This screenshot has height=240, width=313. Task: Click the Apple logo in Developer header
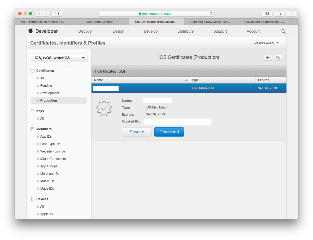click(x=31, y=31)
